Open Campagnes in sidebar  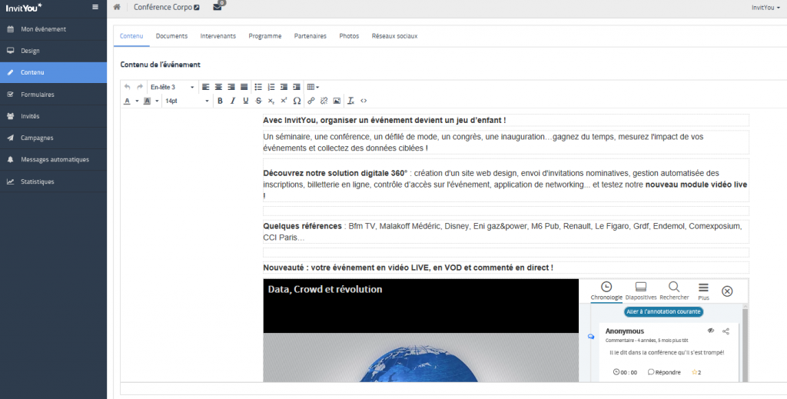click(53, 138)
